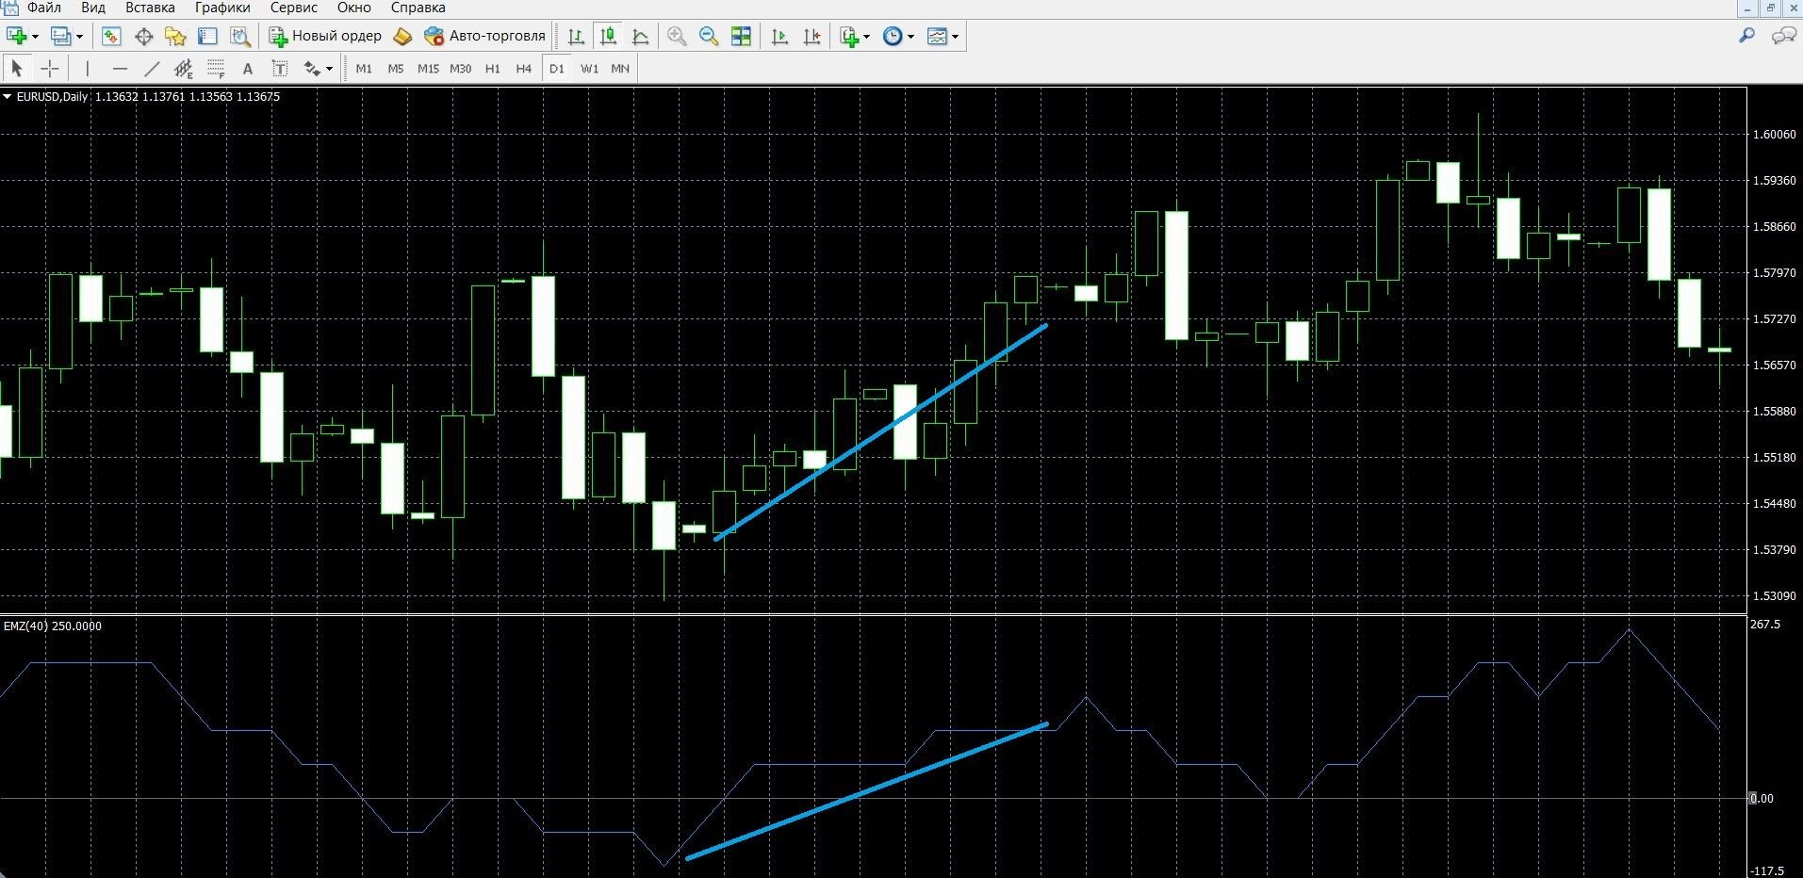Select the Fibonacci retracement tool
Viewport: 1803px width, 878px height.
(216, 69)
